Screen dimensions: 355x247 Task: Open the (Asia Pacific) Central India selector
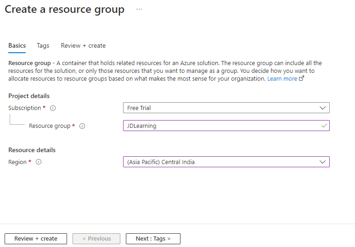pos(226,162)
